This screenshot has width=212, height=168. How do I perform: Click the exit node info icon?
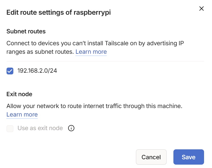pos(71,128)
